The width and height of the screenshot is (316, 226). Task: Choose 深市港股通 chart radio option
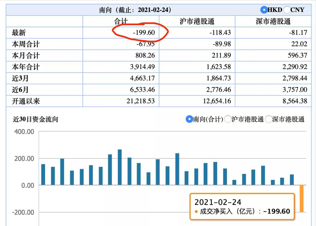click(269, 119)
